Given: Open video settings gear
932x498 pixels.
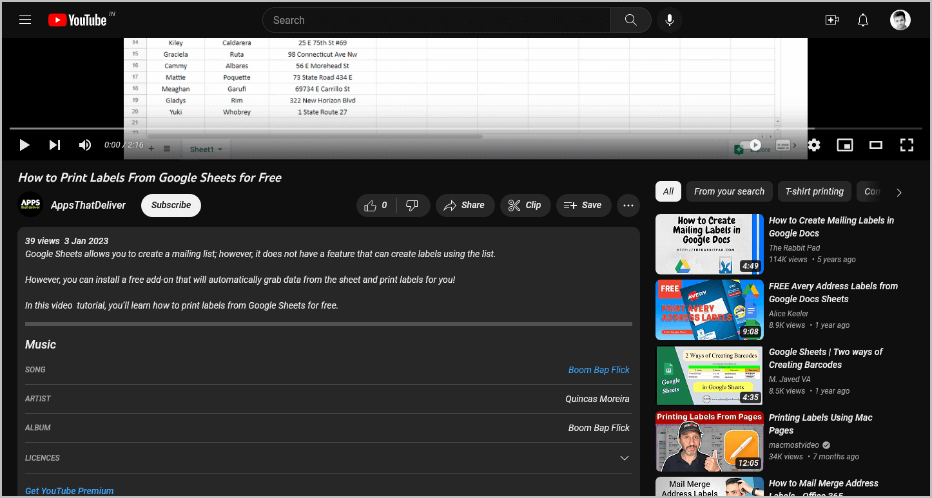Looking at the screenshot, I should click(x=814, y=145).
